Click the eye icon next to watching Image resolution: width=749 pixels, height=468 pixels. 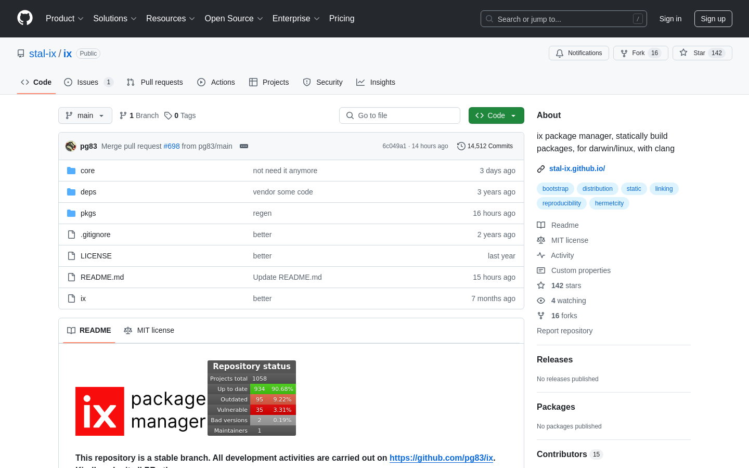tap(541, 301)
